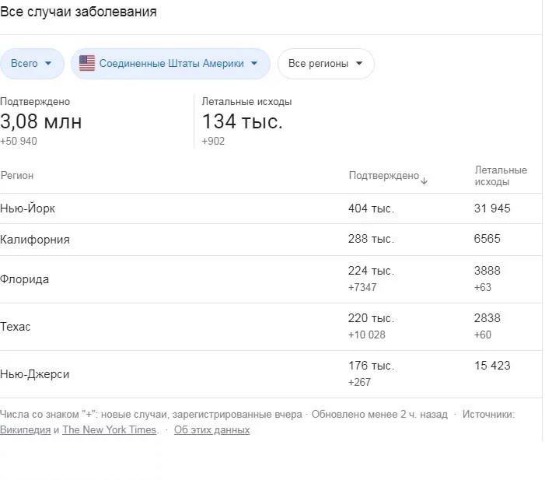Image resolution: width=545 pixels, height=480 pixels.
Task: Click the Летальные исходы column header
Action: [x=500, y=176]
